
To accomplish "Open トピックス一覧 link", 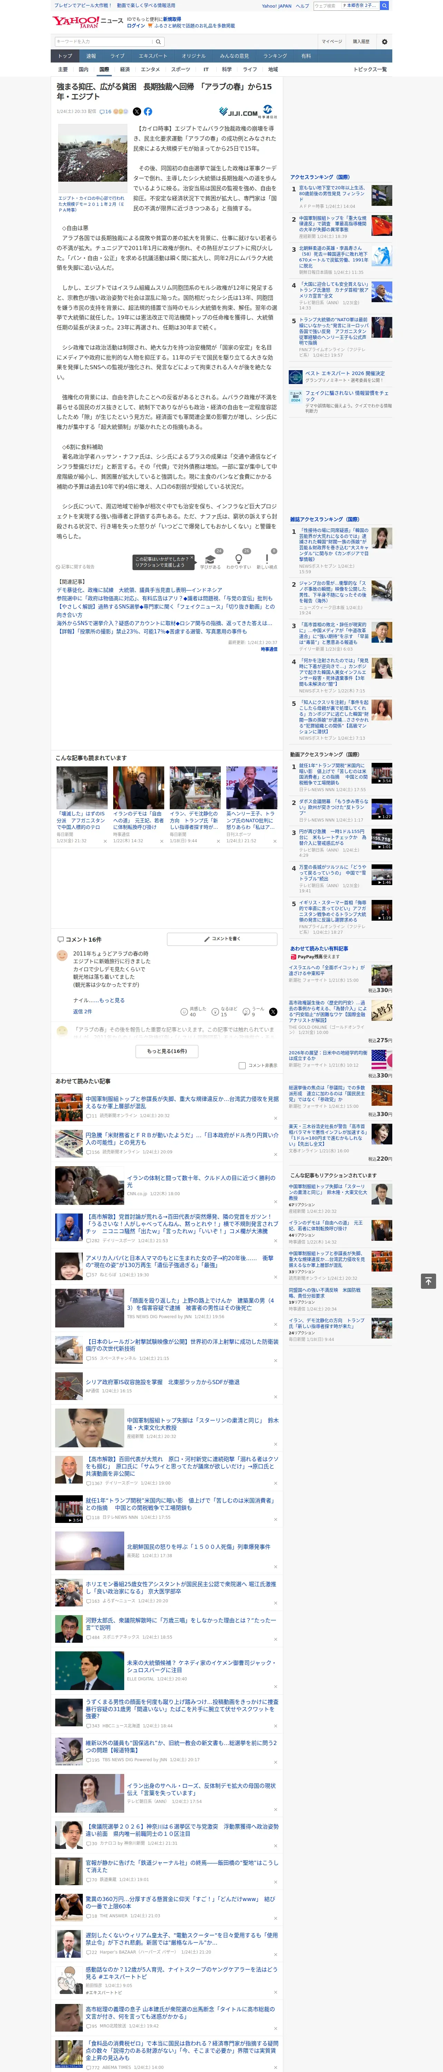I will pyautogui.click(x=370, y=69).
